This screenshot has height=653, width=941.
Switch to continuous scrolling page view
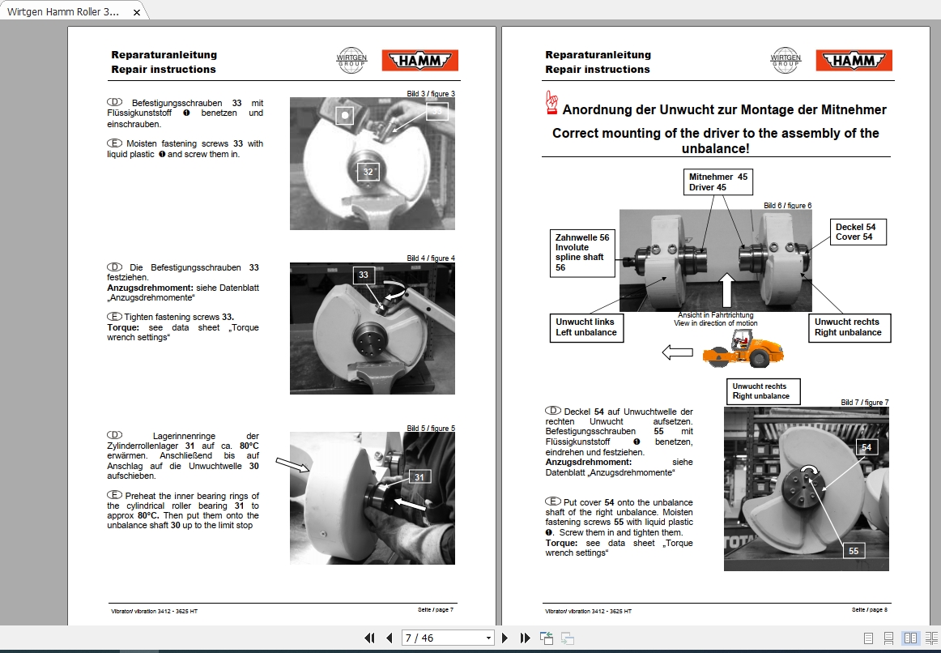(888, 638)
